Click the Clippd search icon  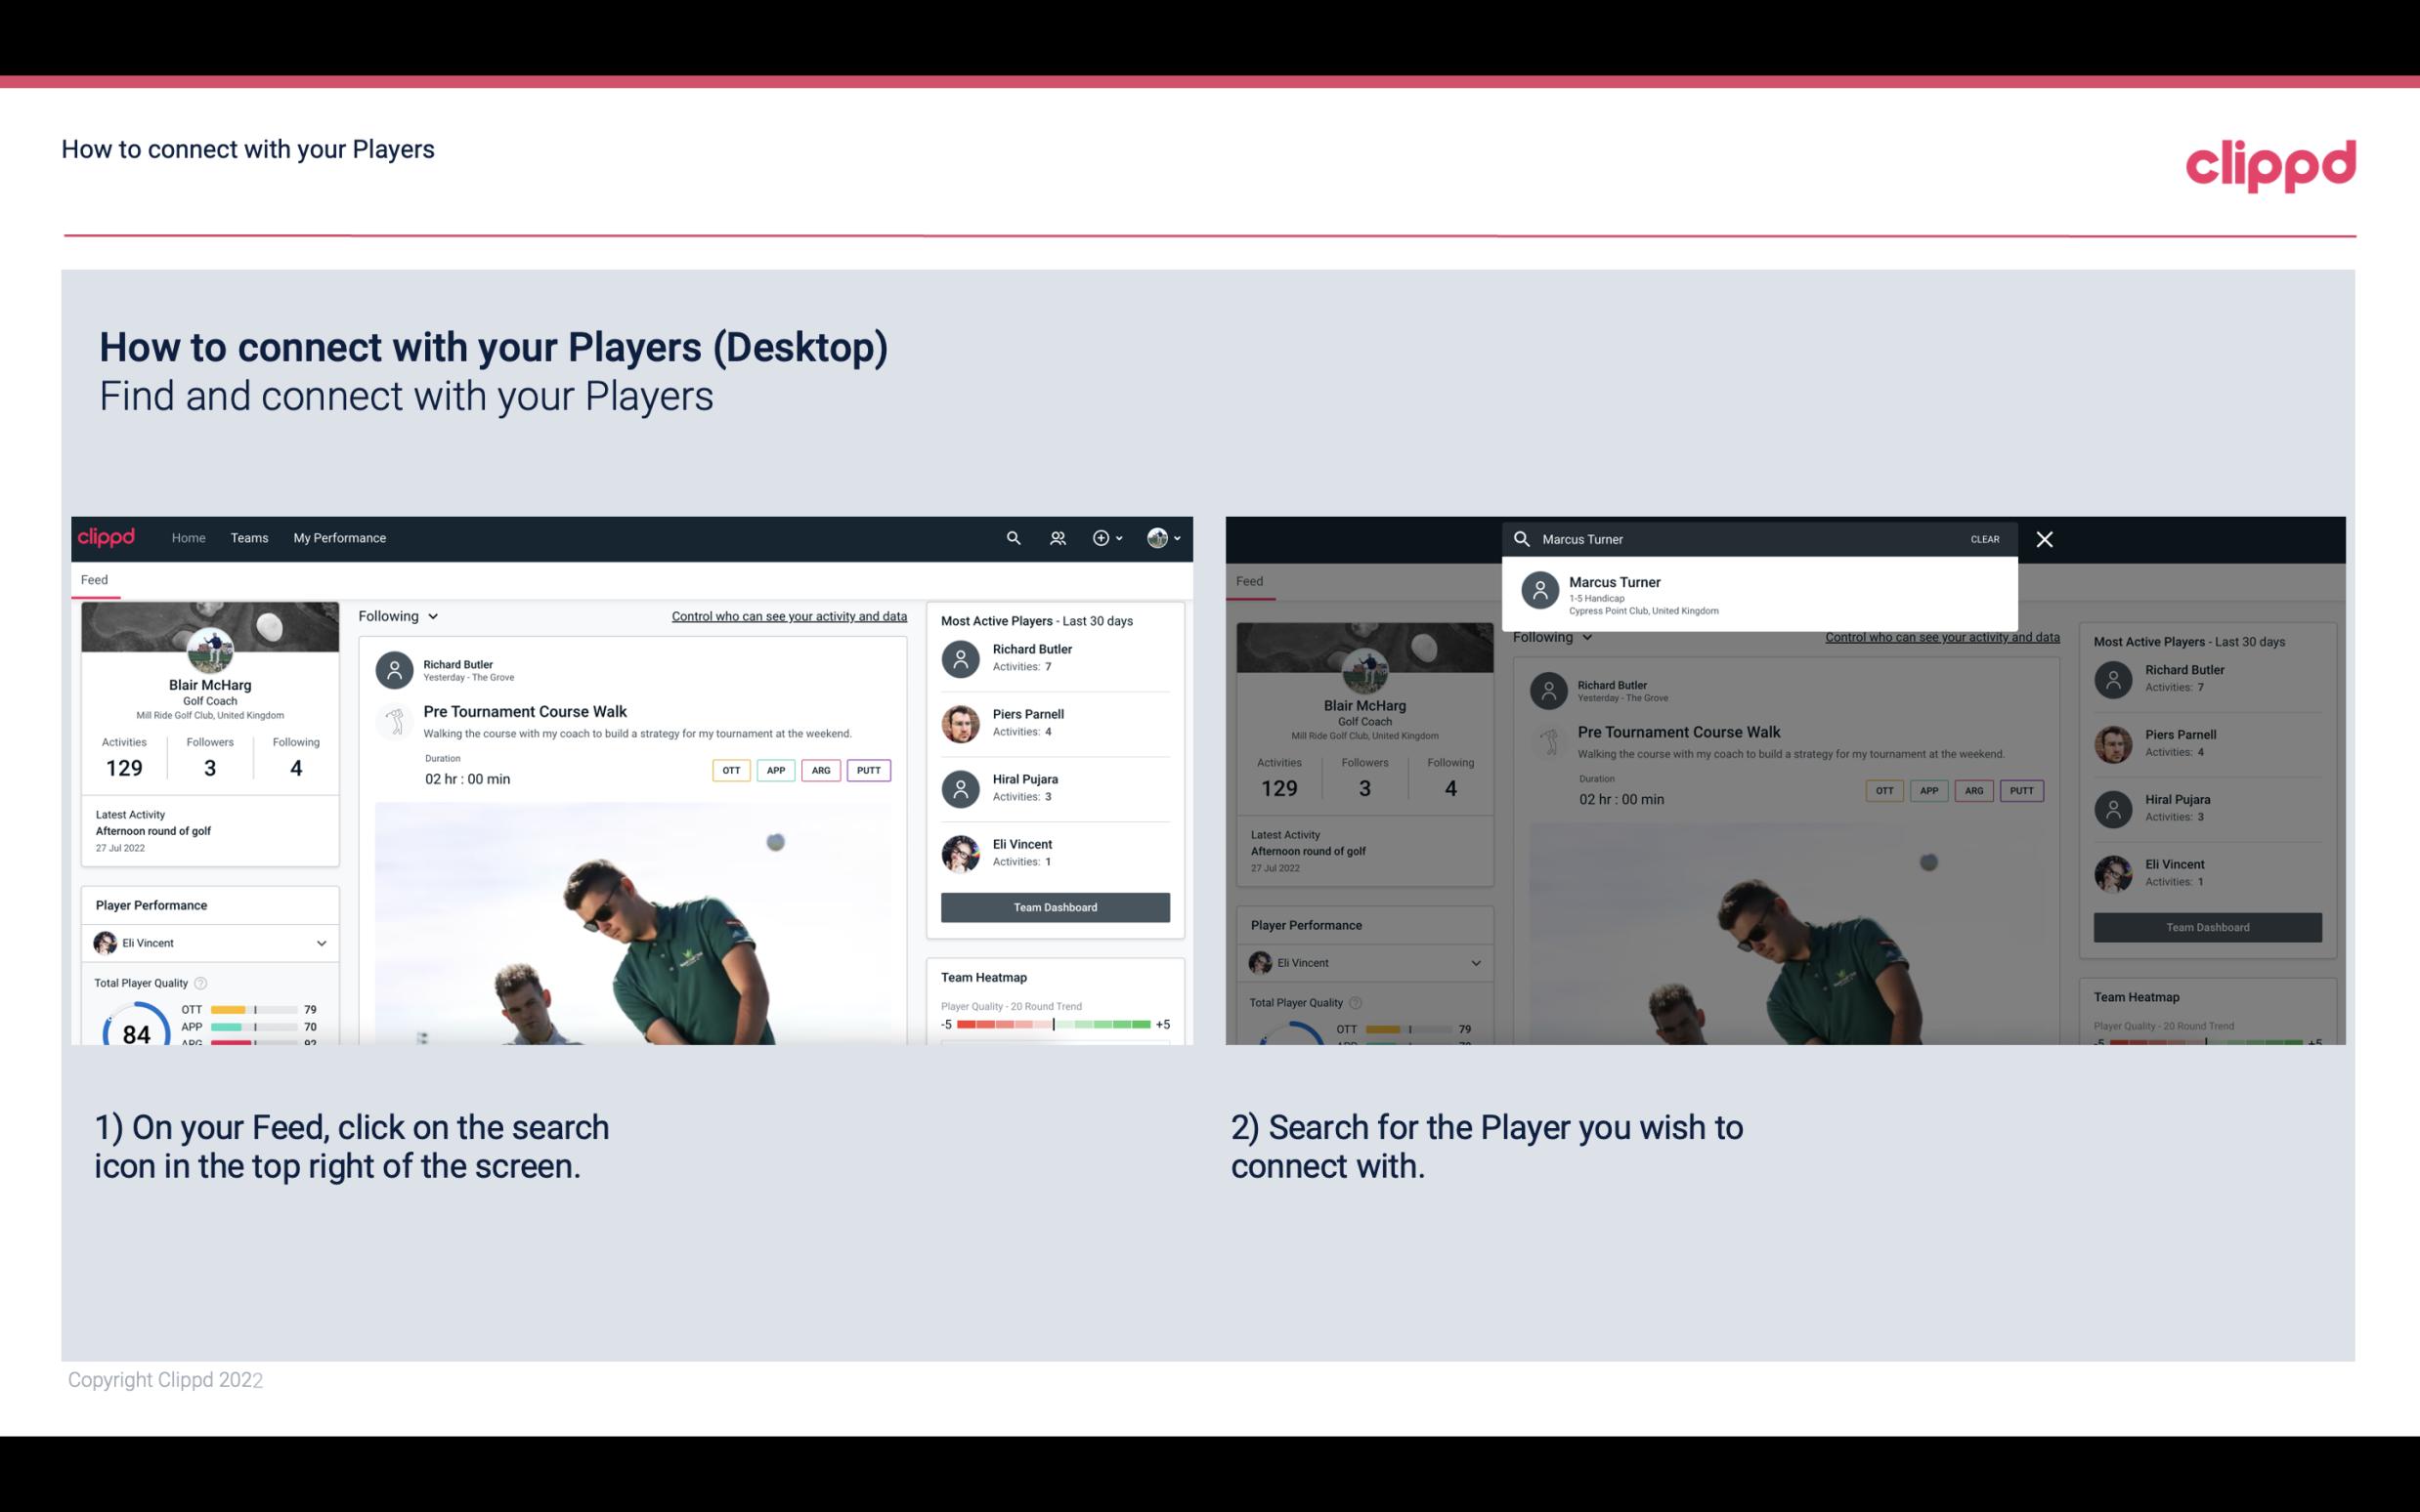(x=1011, y=538)
